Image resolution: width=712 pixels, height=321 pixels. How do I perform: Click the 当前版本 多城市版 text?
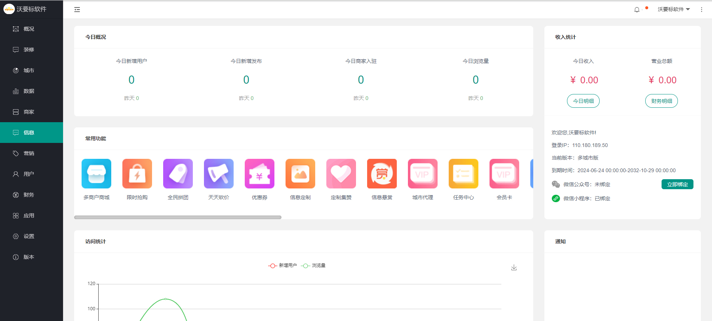(x=575, y=158)
